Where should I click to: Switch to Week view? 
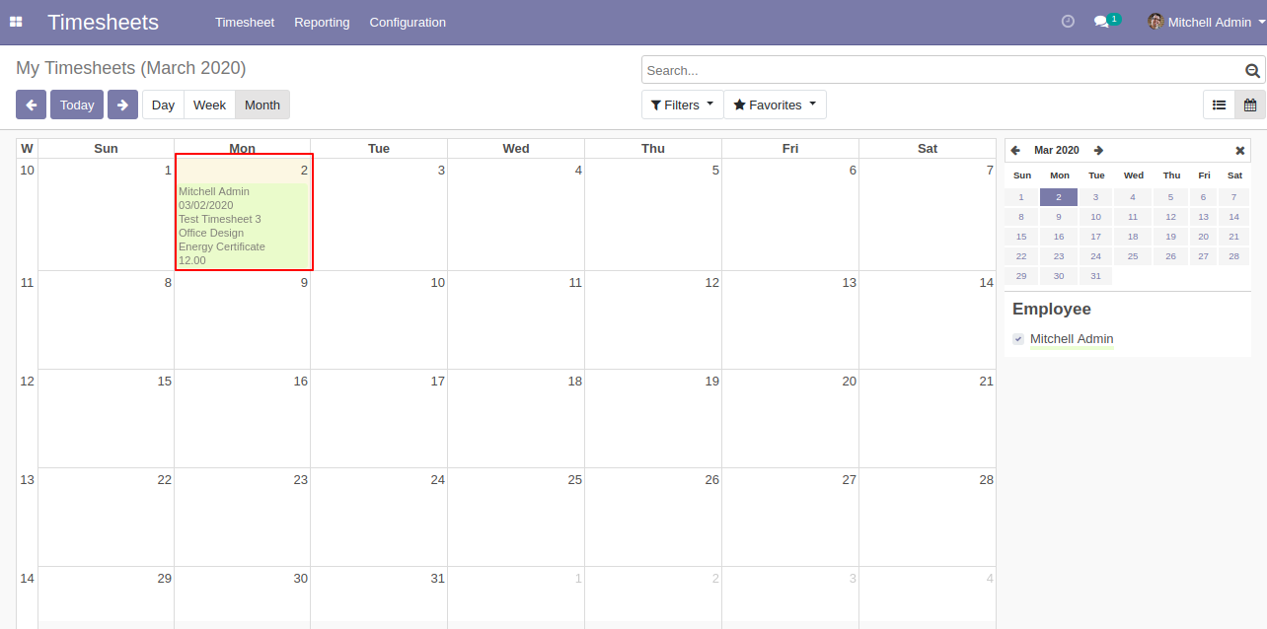pos(209,105)
